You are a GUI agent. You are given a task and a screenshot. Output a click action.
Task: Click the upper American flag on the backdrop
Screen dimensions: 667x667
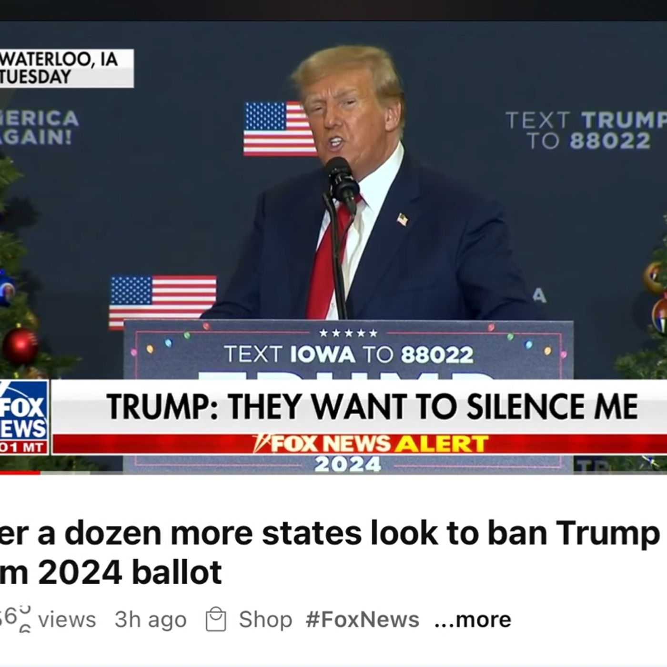coord(280,129)
